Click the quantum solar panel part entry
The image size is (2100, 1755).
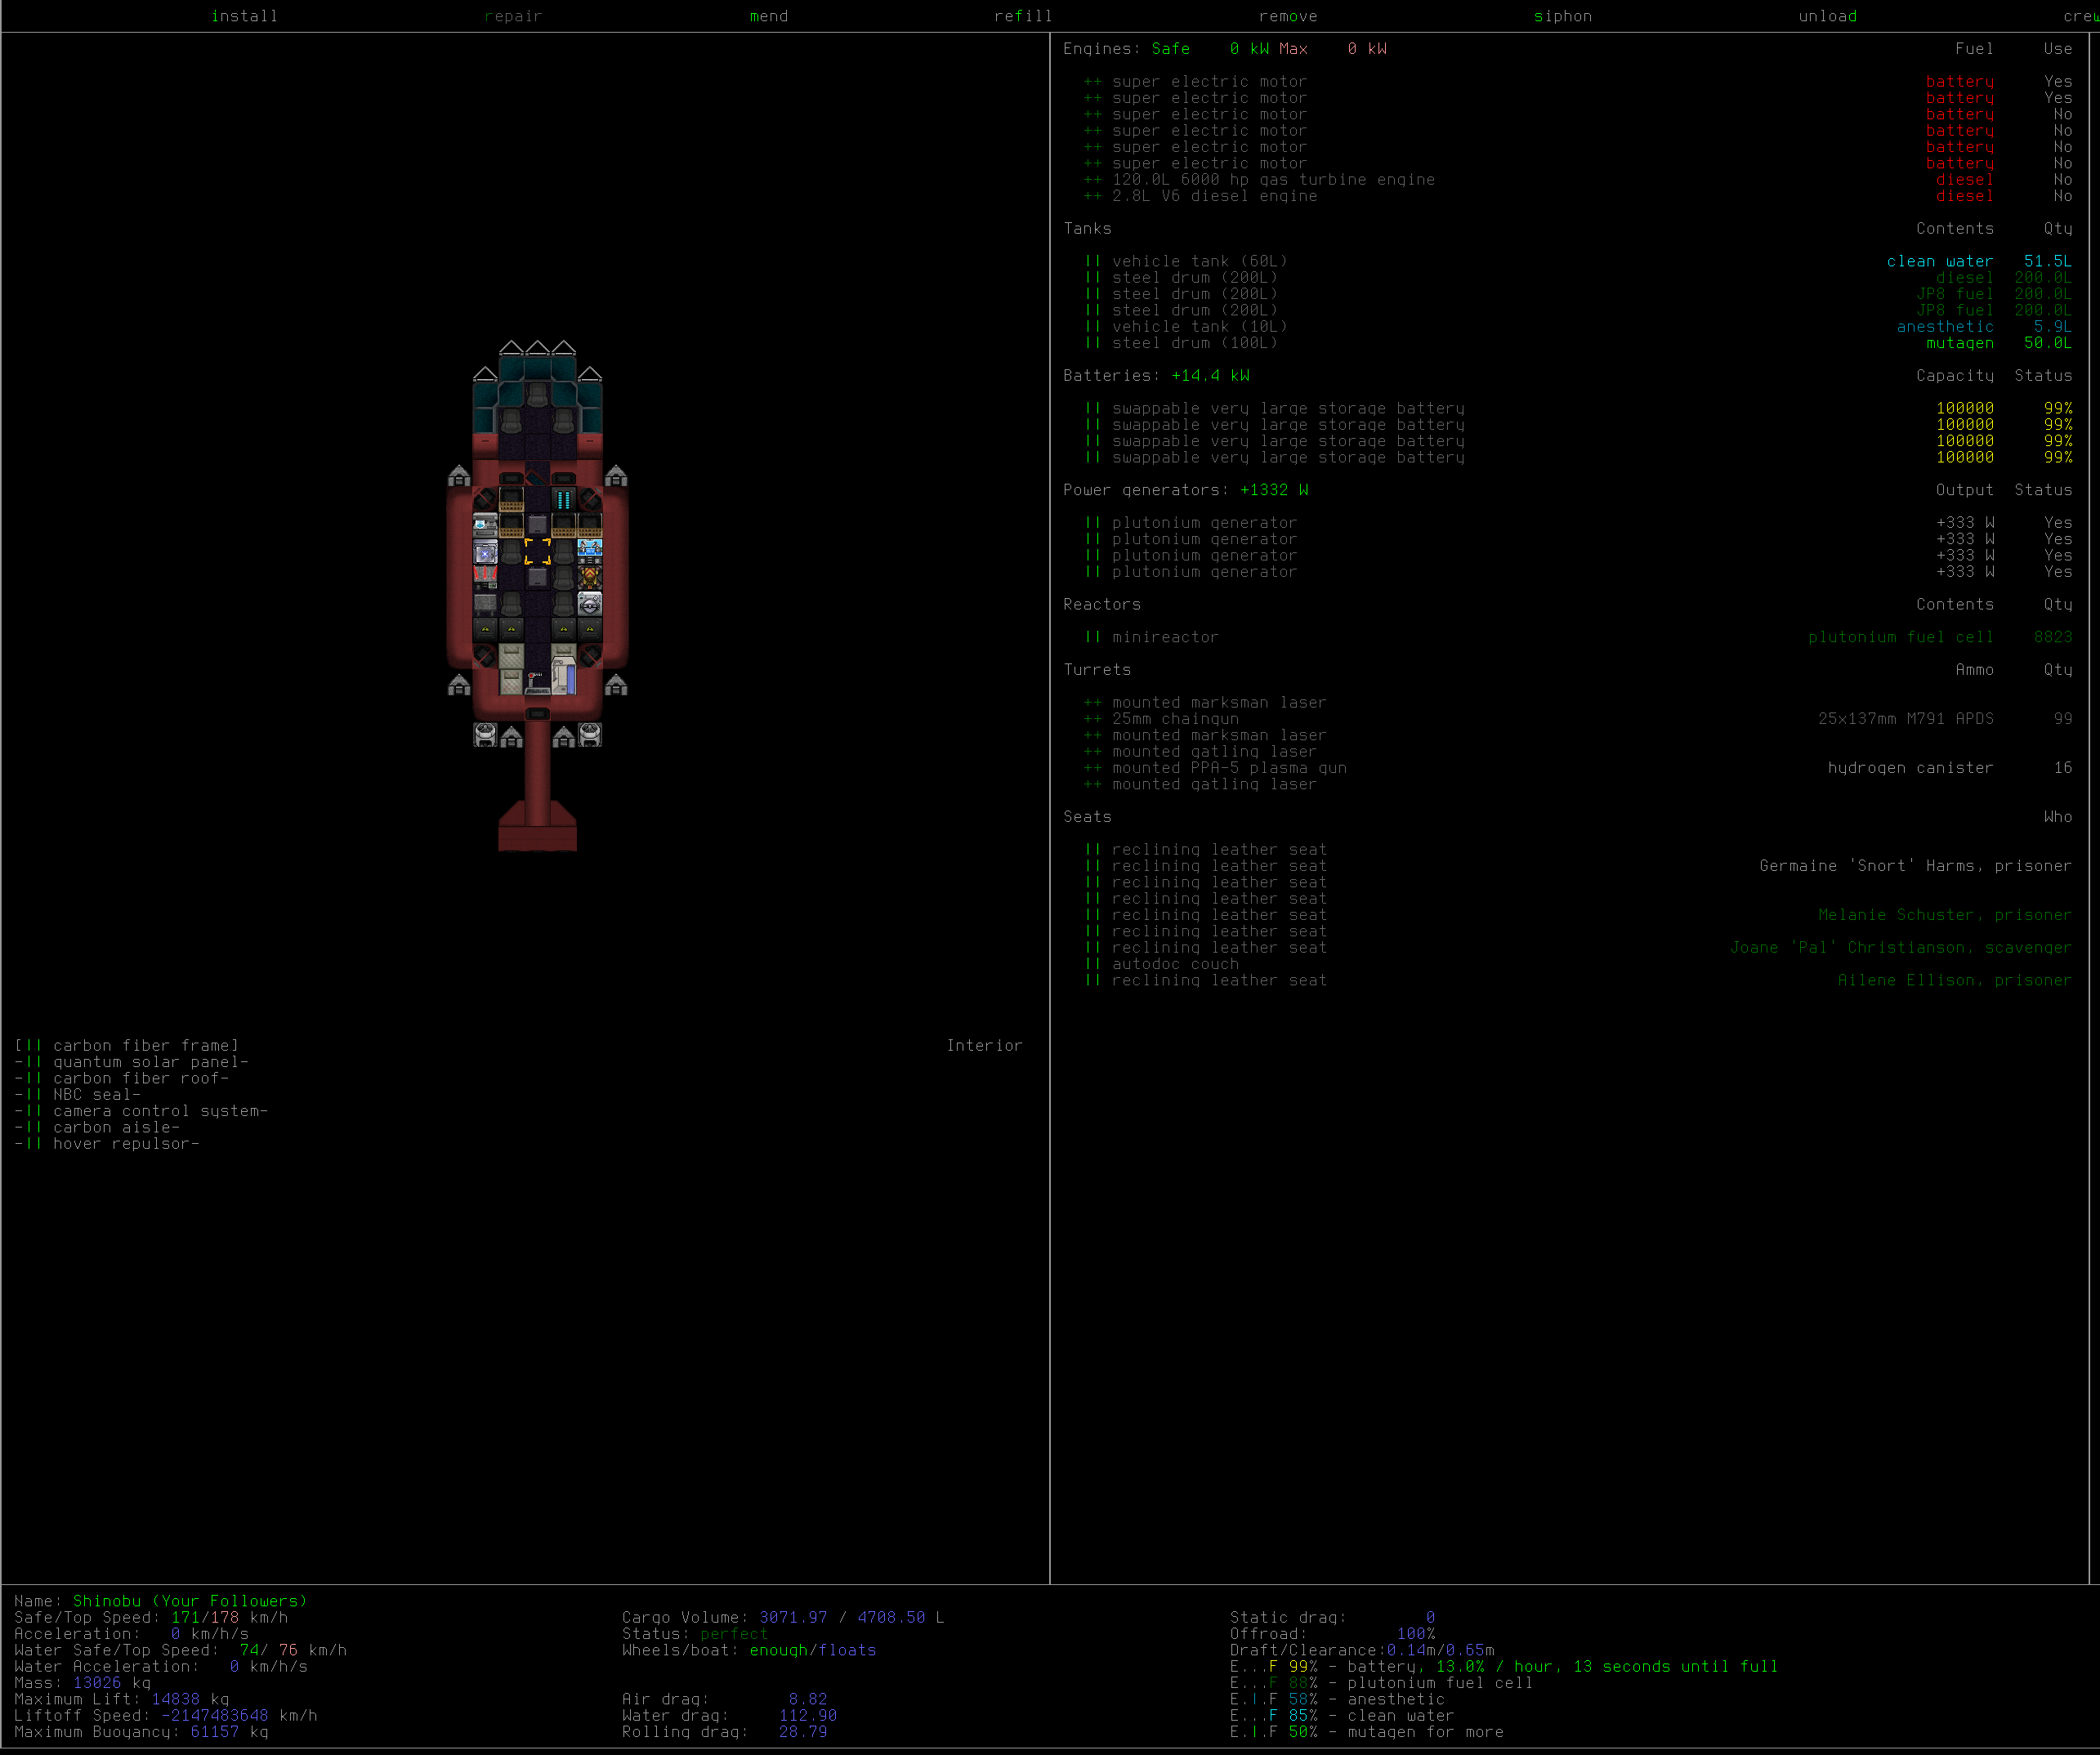pyautogui.click(x=132, y=1062)
